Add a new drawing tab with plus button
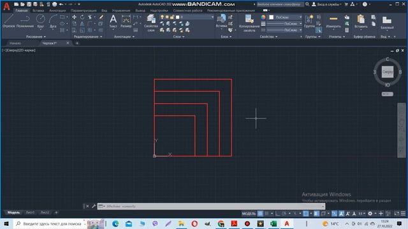 click(x=77, y=43)
